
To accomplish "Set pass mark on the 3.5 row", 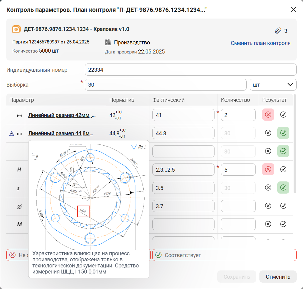I will (x=283, y=188).
